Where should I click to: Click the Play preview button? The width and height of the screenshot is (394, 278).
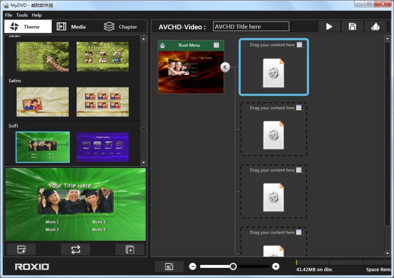click(x=329, y=27)
